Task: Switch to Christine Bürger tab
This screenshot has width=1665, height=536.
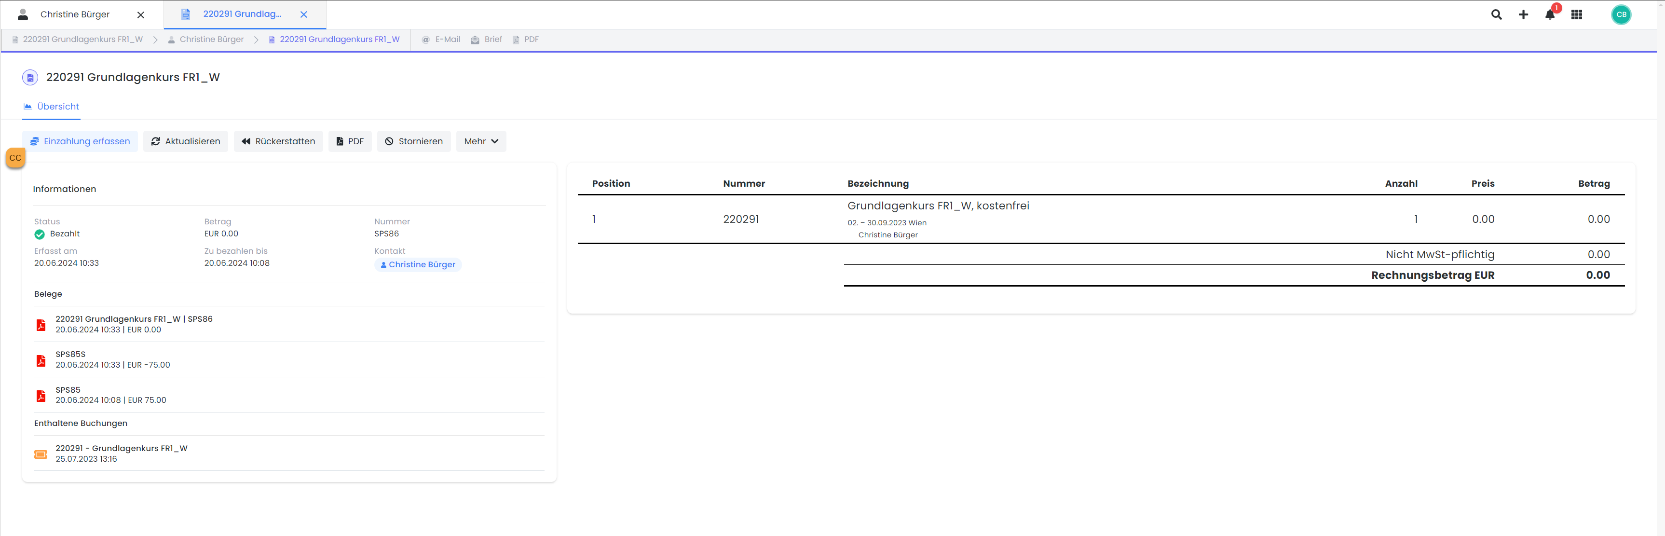Action: coord(75,14)
